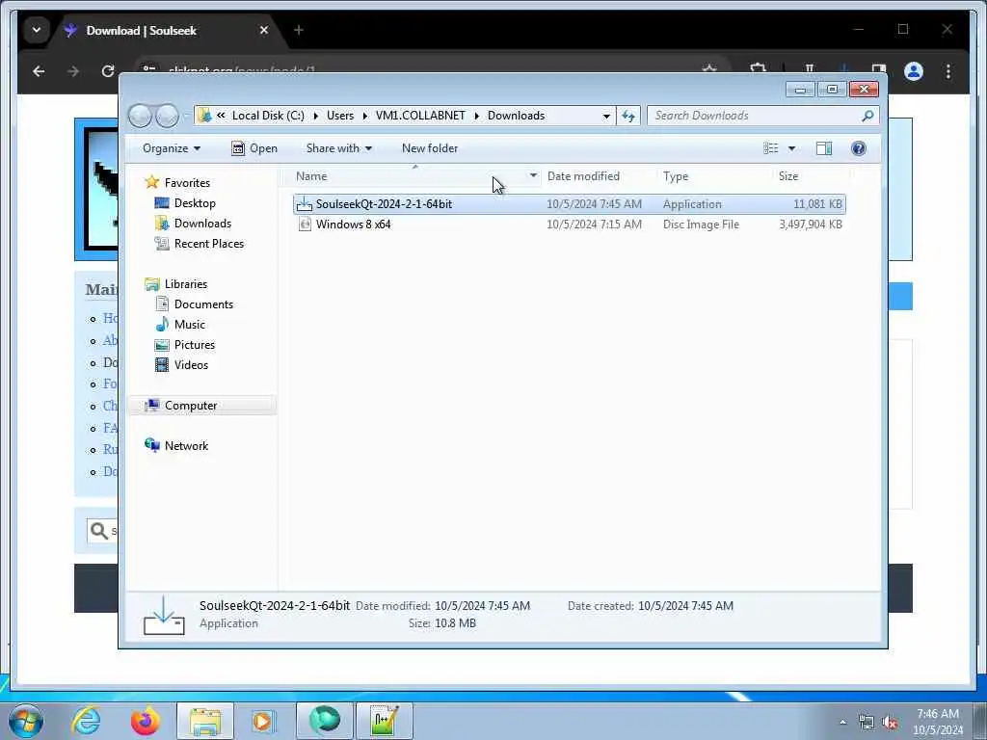Open the Videos library
This screenshot has height=740, width=987.
[x=191, y=365]
